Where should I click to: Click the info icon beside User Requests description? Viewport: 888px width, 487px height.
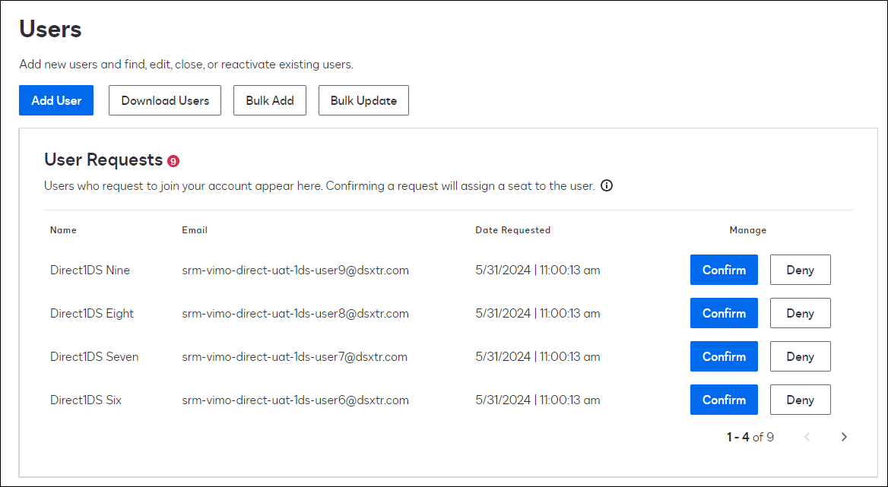tap(606, 186)
